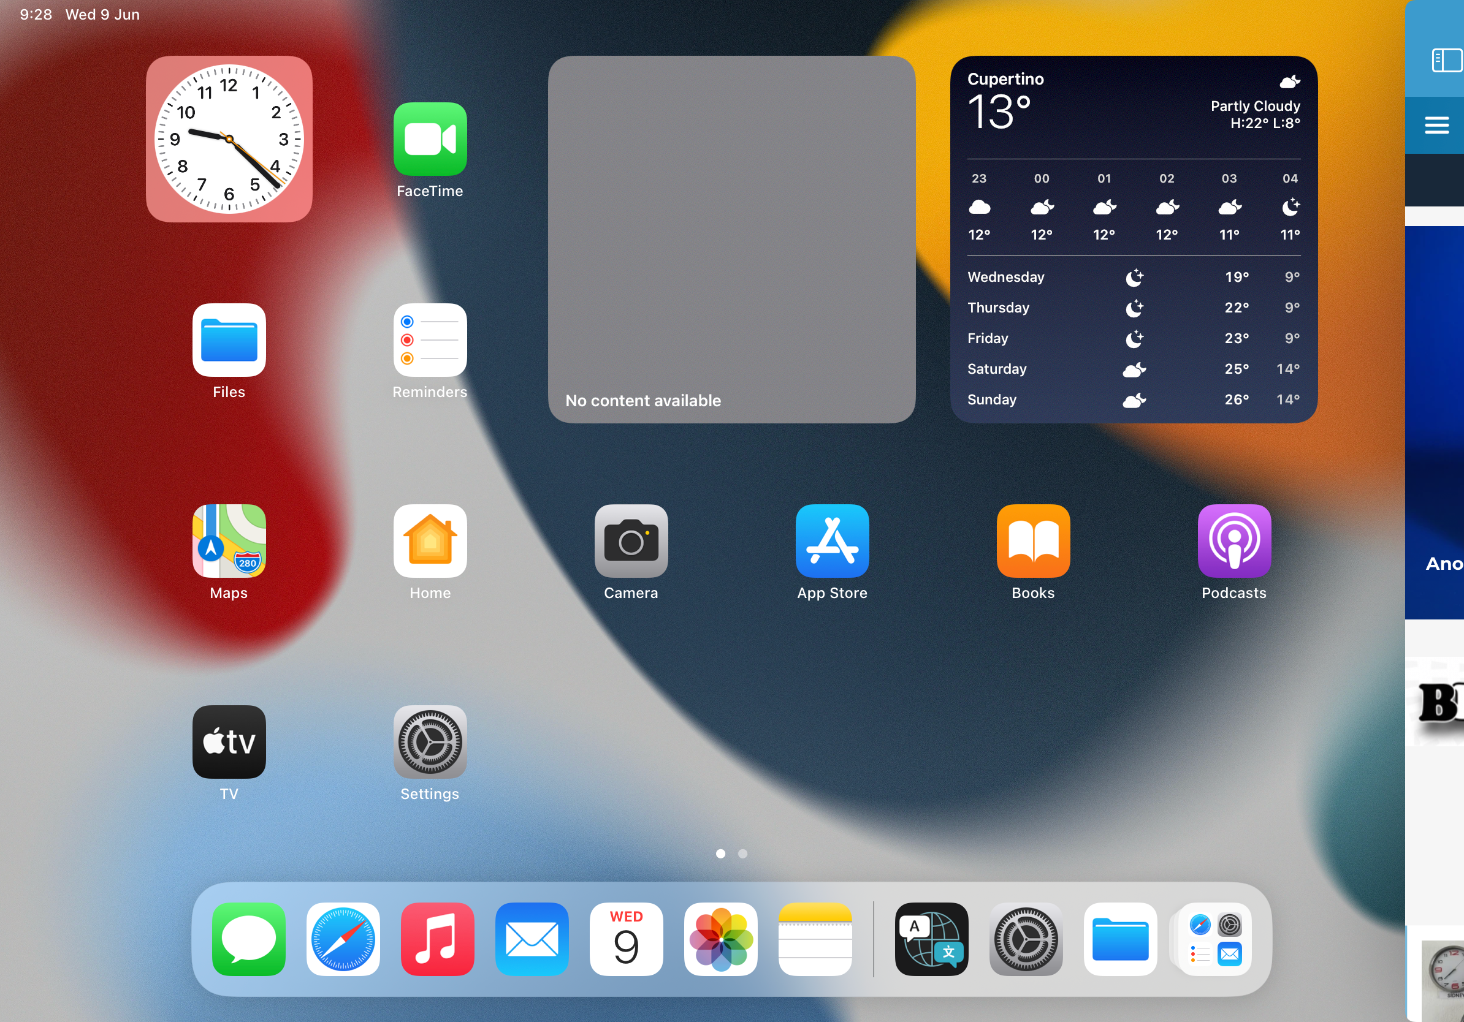Tap the status bar time 9:28

(36, 15)
